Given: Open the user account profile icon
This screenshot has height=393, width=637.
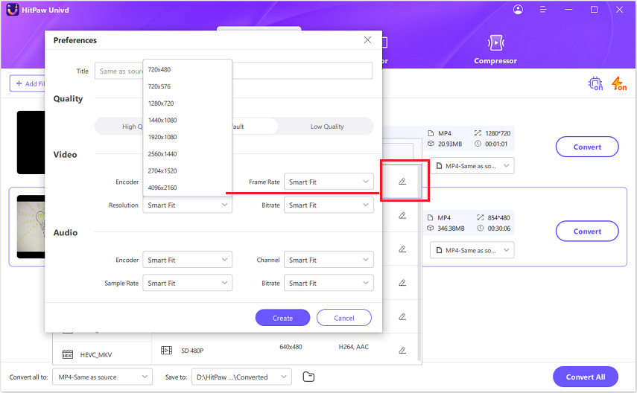Looking at the screenshot, I should tap(518, 10).
